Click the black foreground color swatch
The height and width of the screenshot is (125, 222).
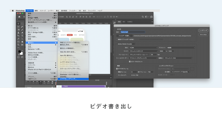coord(19,51)
